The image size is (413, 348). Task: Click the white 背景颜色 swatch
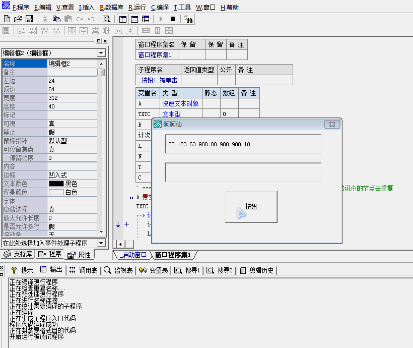tap(56, 192)
